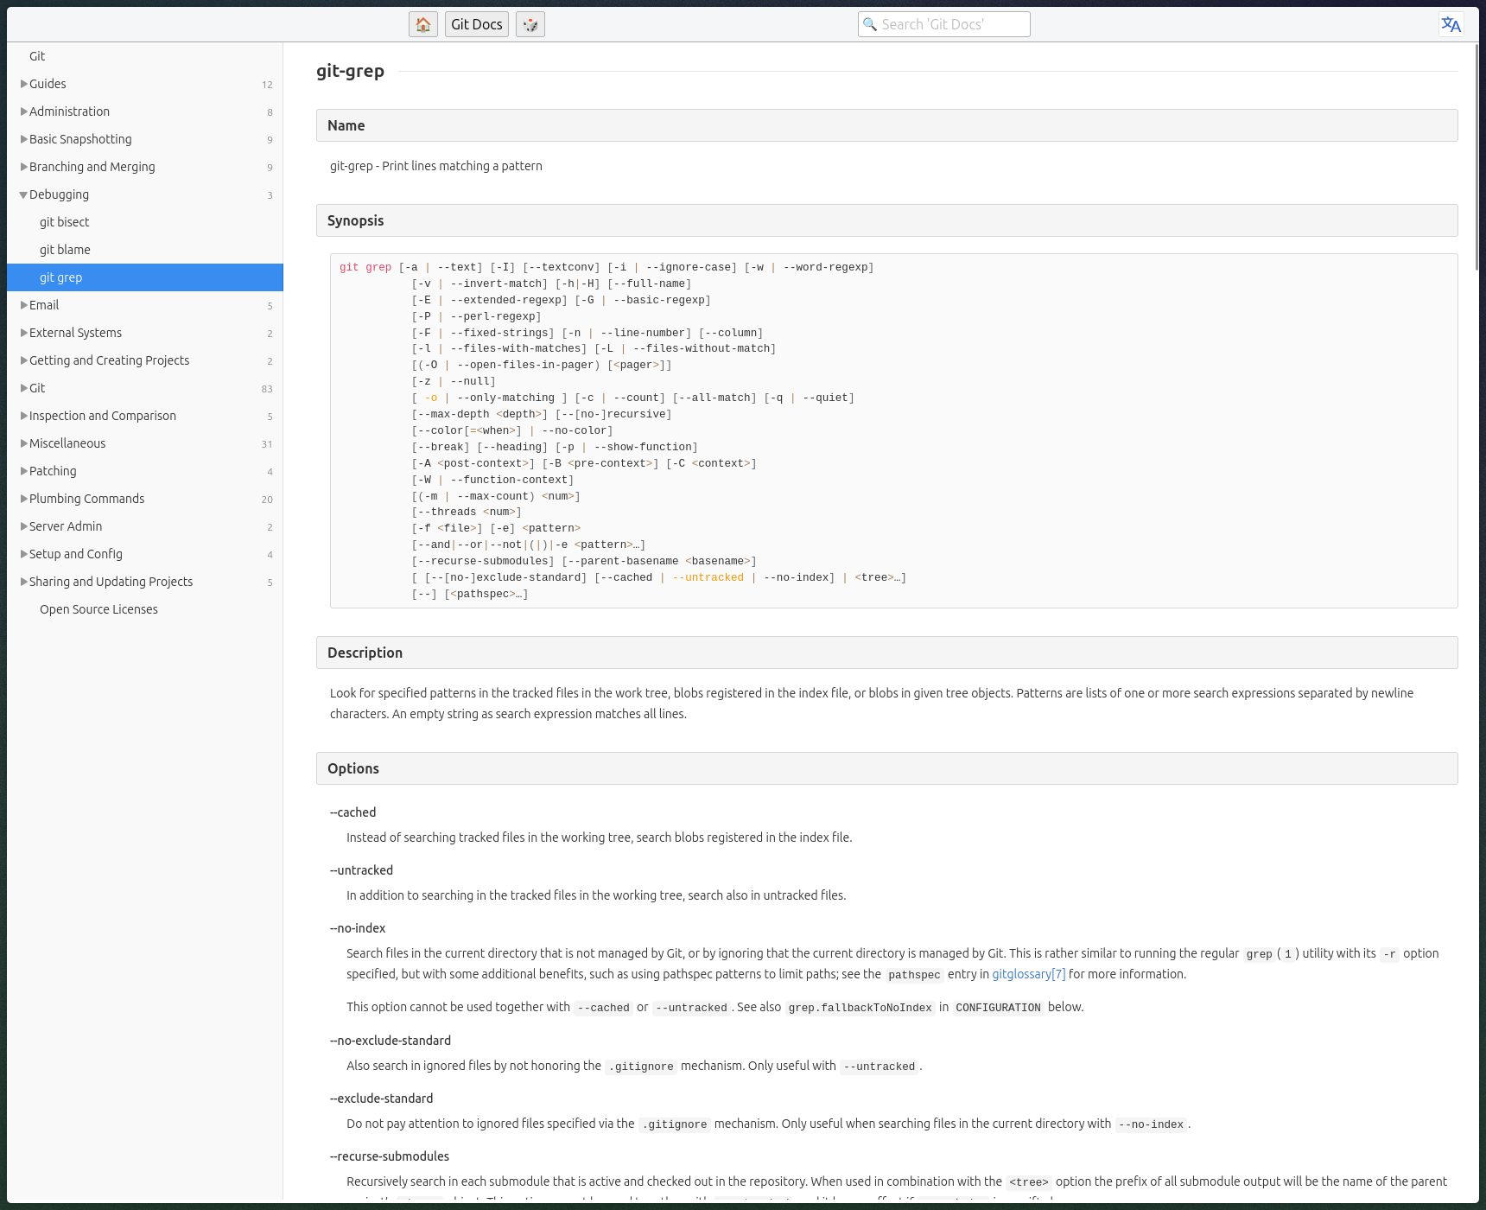Click the magnifier icon in search box

tap(870, 24)
